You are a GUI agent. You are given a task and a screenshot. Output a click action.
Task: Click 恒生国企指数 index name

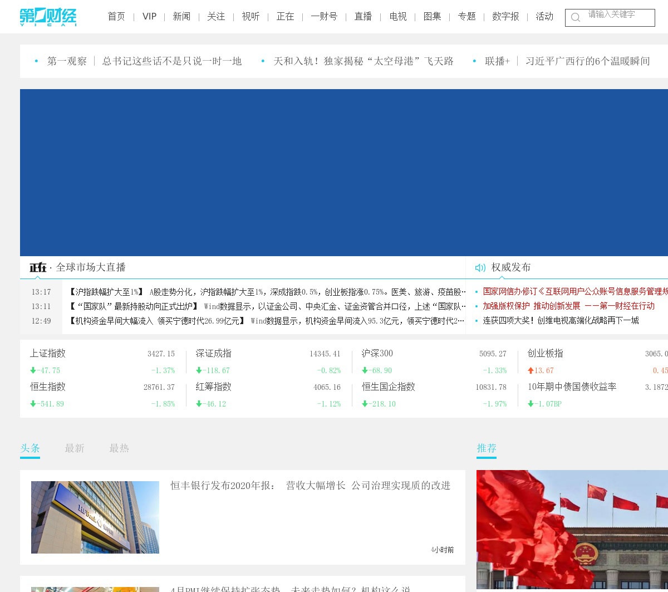click(x=389, y=386)
